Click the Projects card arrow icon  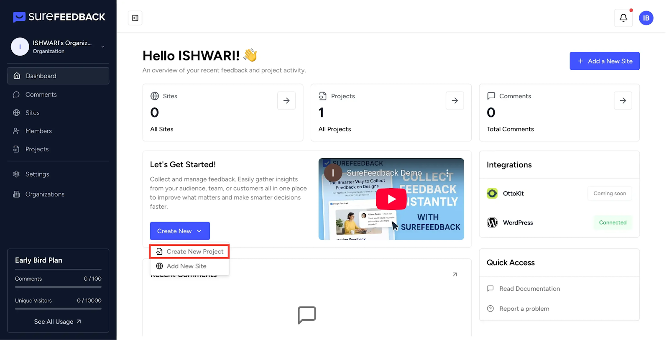click(455, 100)
